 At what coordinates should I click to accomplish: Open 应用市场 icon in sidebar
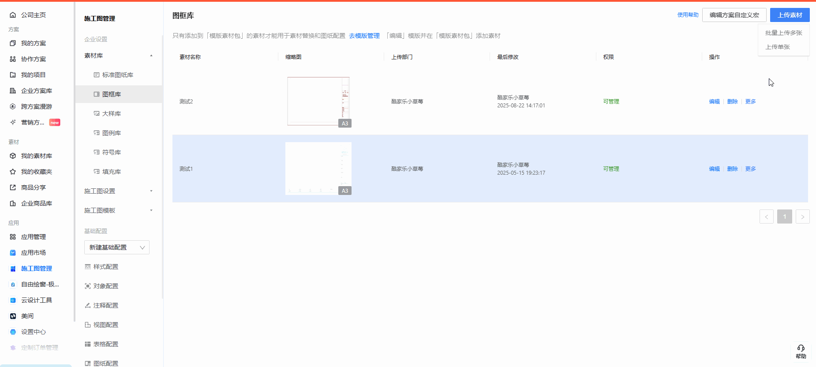click(x=13, y=253)
